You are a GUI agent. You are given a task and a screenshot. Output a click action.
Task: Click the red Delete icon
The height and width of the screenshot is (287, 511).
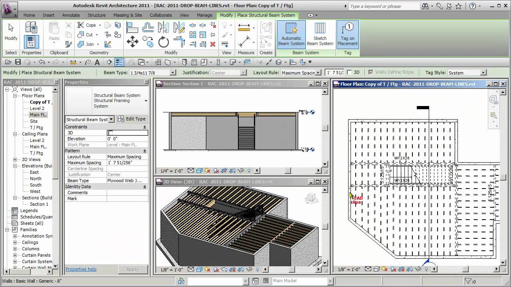point(213,44)
